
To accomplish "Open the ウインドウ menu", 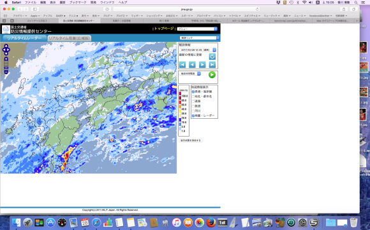I will [107, 3].
